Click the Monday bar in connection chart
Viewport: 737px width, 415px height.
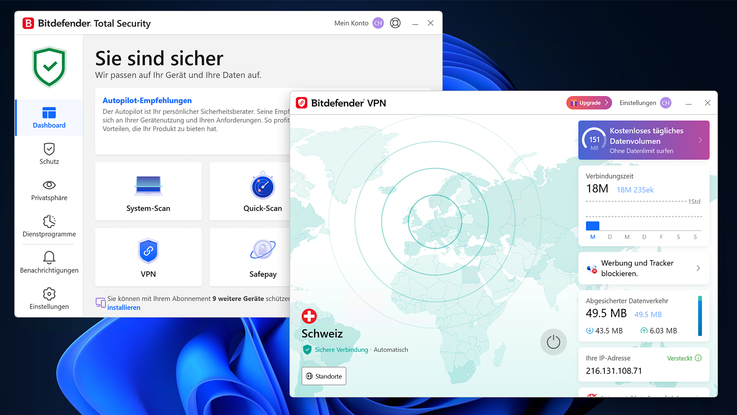click(x=592, y=226)
